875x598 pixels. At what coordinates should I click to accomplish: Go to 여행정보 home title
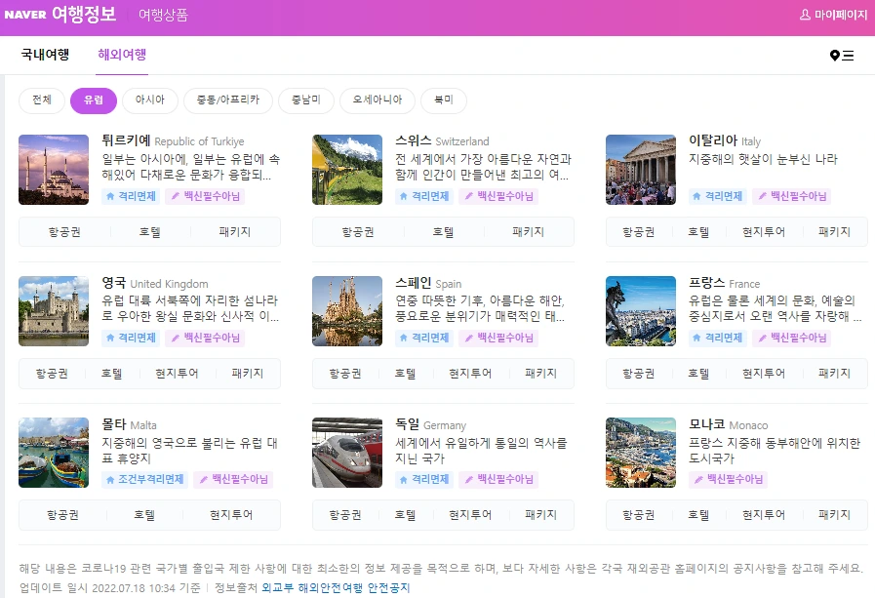pos(84,14)
